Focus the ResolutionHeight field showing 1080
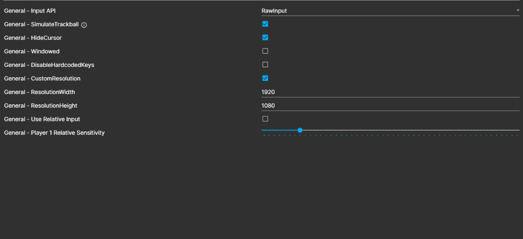The image size is (523, 239). tap(387, 106)
